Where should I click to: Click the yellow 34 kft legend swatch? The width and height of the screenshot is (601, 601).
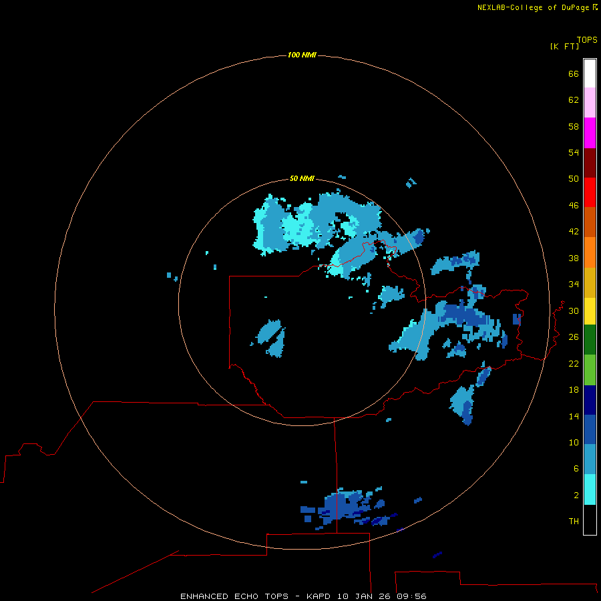(x=590, y=311)
